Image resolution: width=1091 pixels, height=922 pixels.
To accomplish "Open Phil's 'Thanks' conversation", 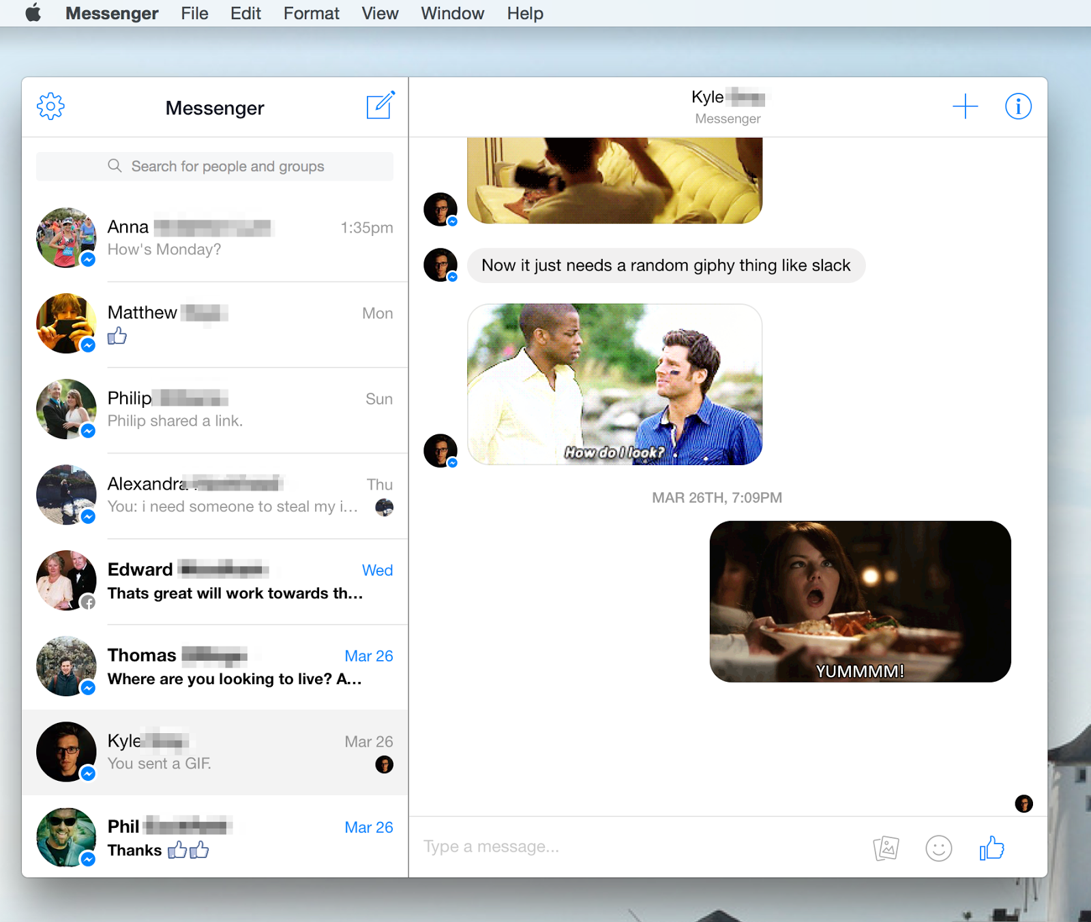I will tap(215, 837).
